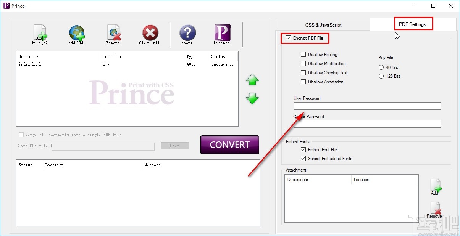
Task: Click the User Password input field
Action: click(x=367, y=106)
